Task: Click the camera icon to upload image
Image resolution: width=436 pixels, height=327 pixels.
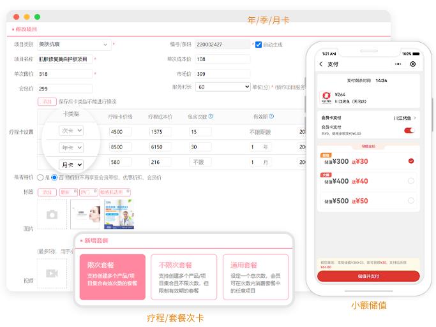Action: pos(52,215)
